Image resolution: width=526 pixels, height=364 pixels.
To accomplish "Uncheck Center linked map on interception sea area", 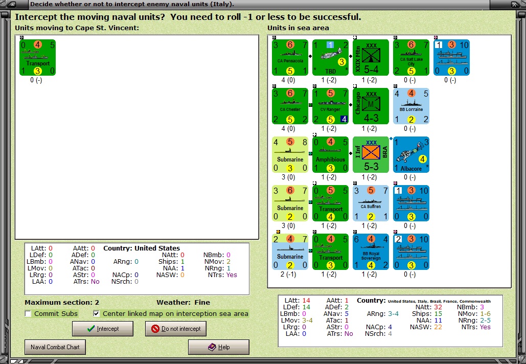I will point(96,314).
